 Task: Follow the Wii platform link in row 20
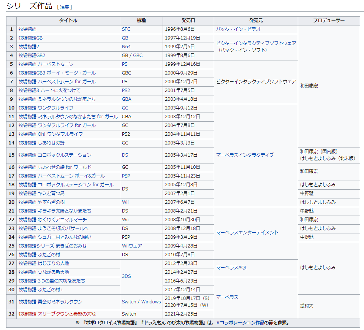125,202
